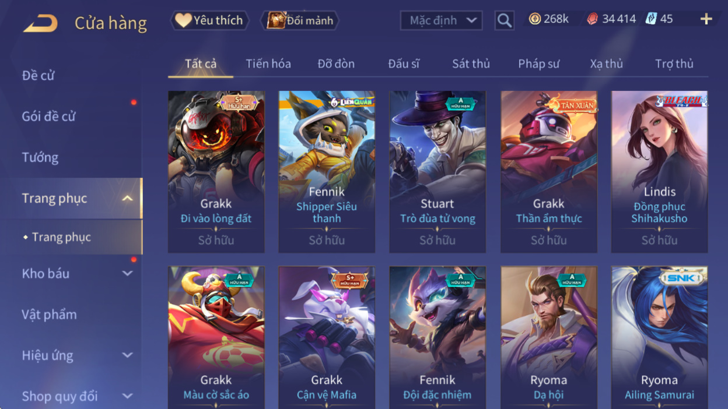The width and height of the screenshot is (728, 409).
Task: Tap the plus icon to add currency
Action: [706, 19]
